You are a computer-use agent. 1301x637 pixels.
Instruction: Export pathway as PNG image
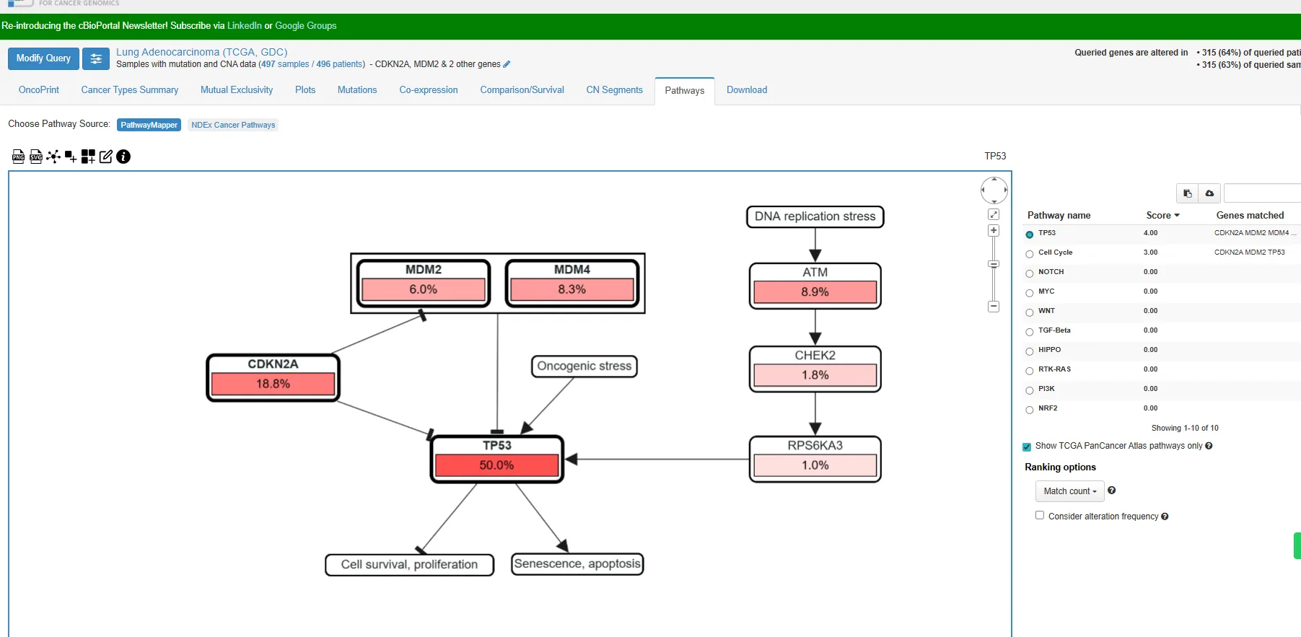(19, 157)
